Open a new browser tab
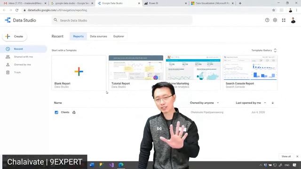The image size is (301, 169). coord(240,3)
